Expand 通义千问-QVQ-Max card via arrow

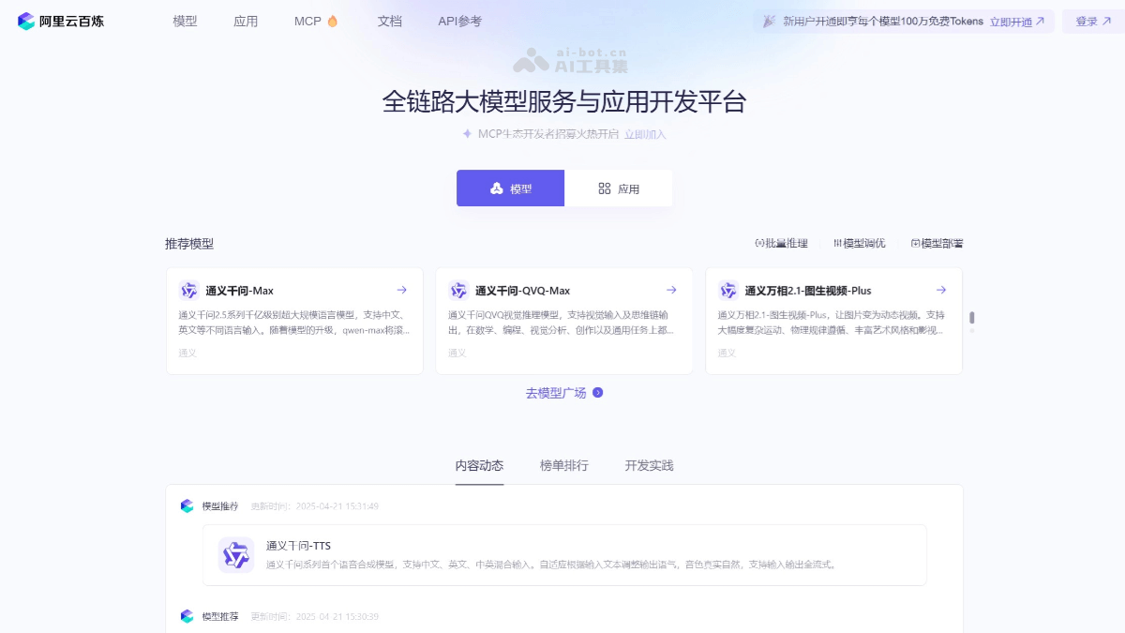(671, 290)
